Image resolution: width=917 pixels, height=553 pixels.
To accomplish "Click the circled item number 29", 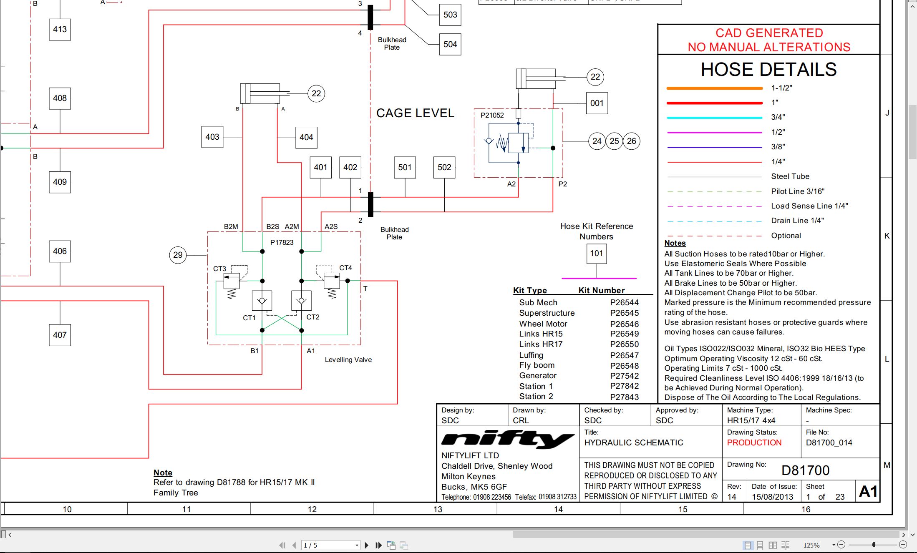I will pyautogui.click(x=178, y=255).
